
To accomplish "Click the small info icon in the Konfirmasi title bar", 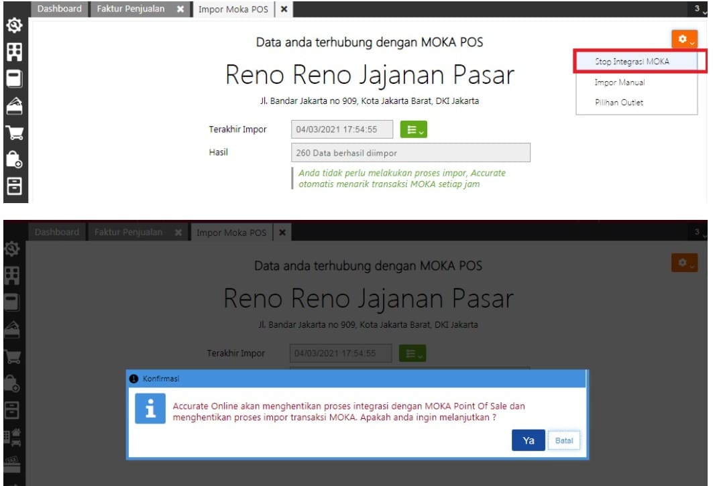I will point(134,379).
